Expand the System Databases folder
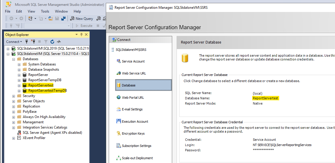Screen dimensions: 335x163 pos(19,65)
